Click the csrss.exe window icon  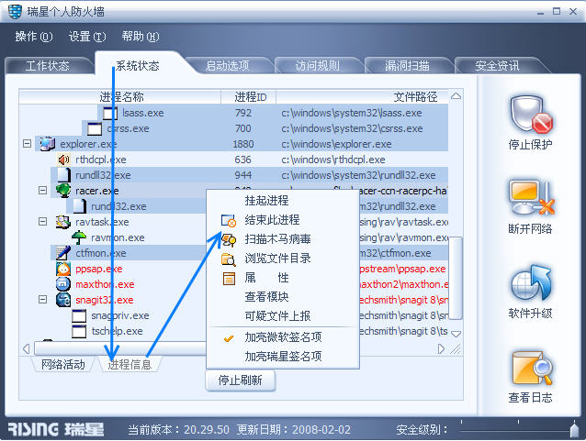tap(95, 128)
